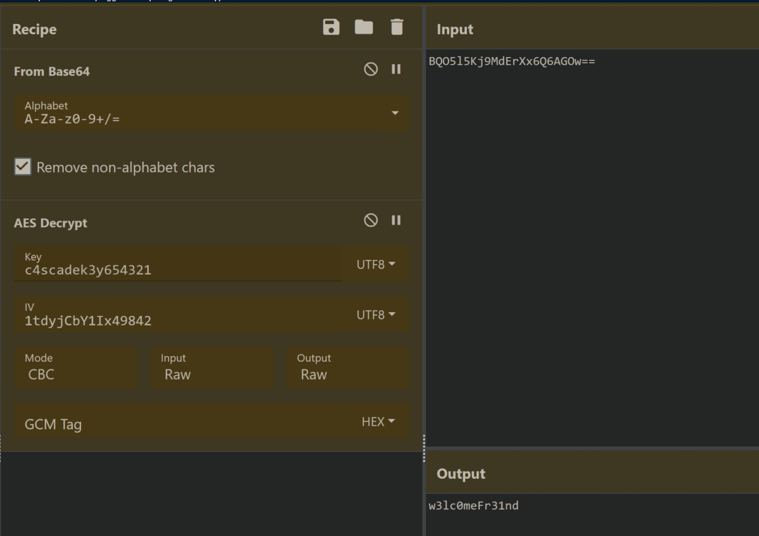The image size is (759, 536).
Task: Open the Key encoding UTF8 dropdown
Action: 376,264
